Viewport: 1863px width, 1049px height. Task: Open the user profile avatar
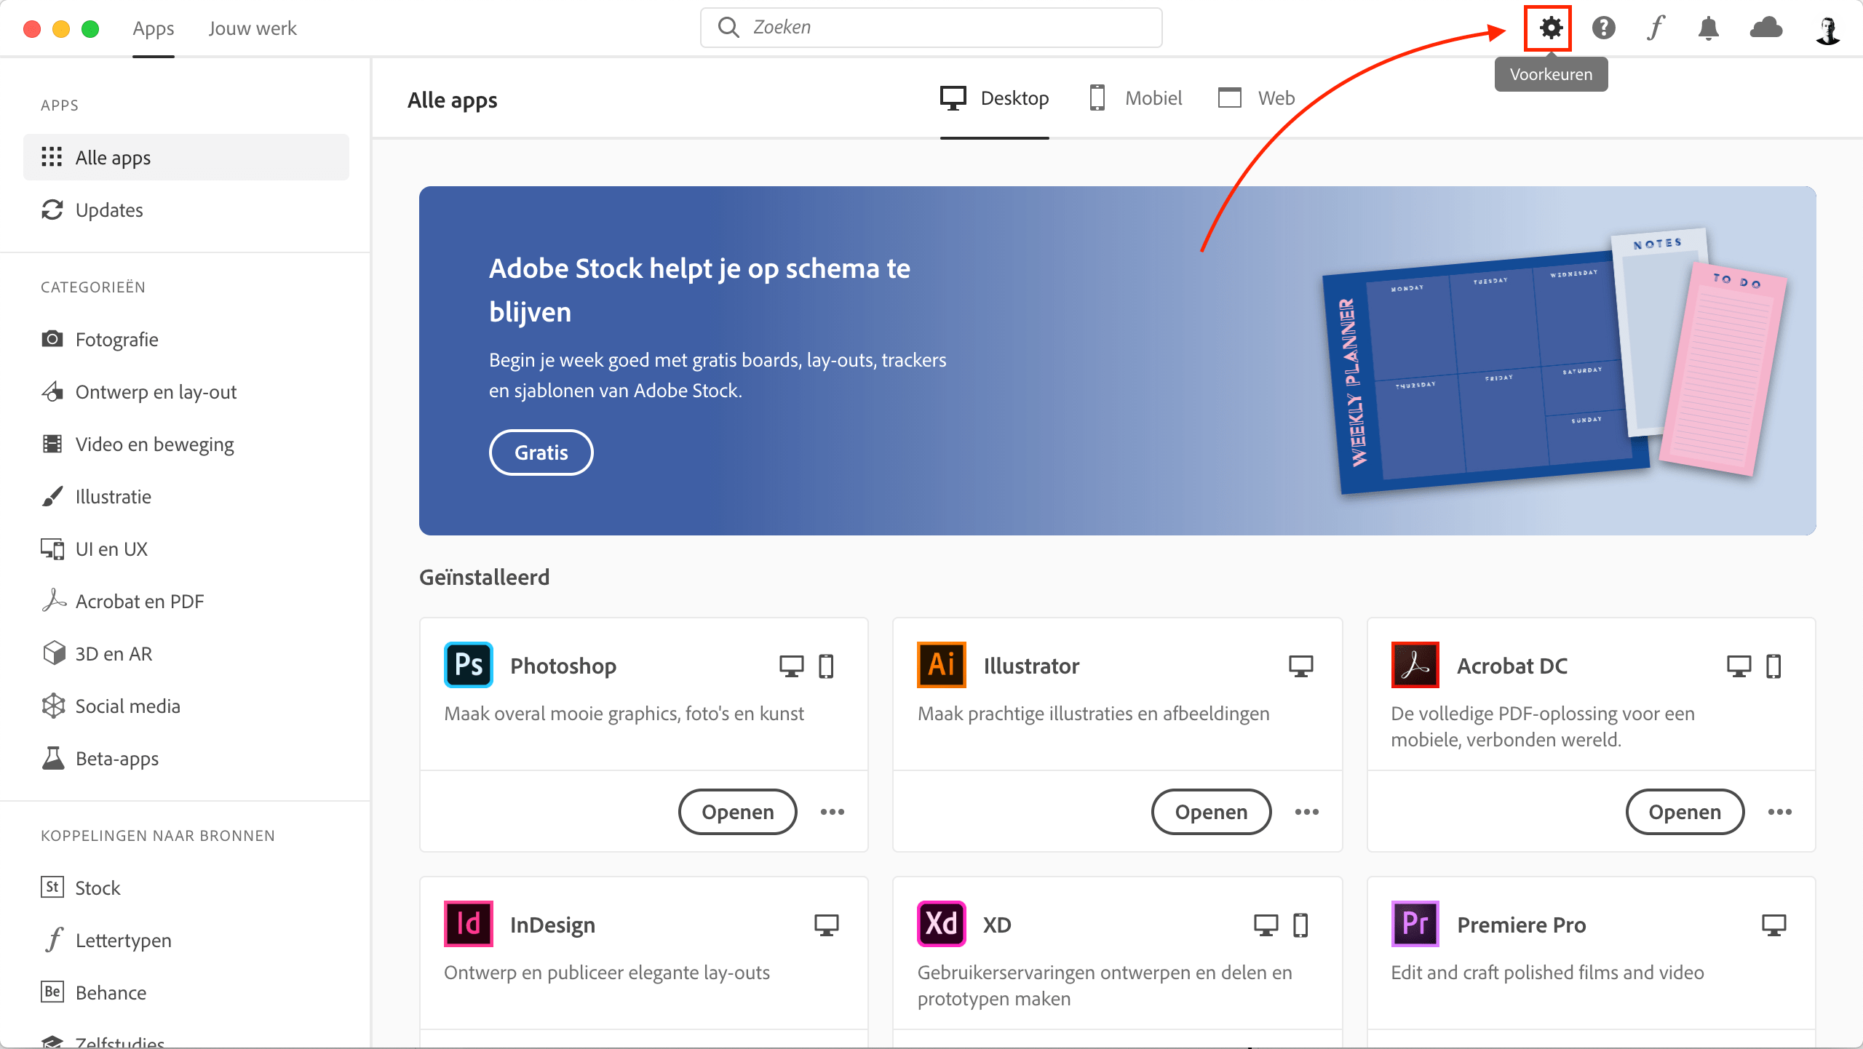(x=1827, y=30)
